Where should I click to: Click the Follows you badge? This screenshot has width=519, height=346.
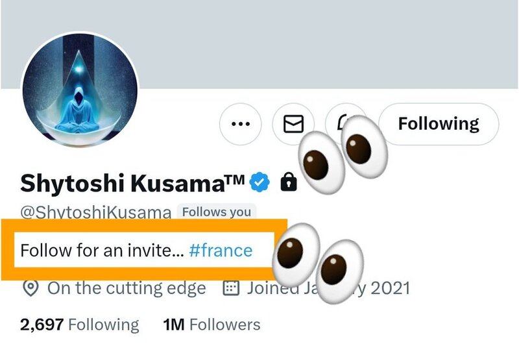click(217, 212)
